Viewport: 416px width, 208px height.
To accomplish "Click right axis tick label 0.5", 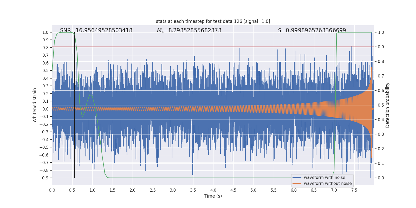I will click(x=381, y=105).
